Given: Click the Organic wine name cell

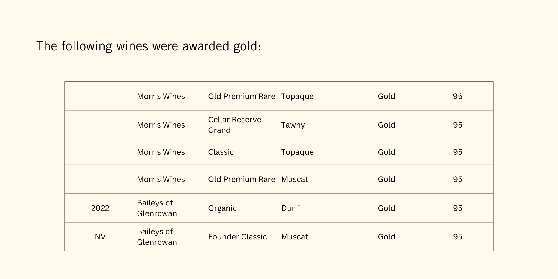Looking at the screenshot, I should pyautogui.click(x=243, y=208).
